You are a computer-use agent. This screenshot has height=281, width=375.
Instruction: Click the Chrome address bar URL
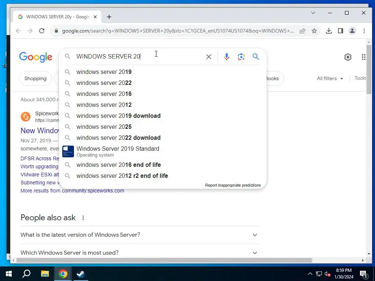(178, 31)
